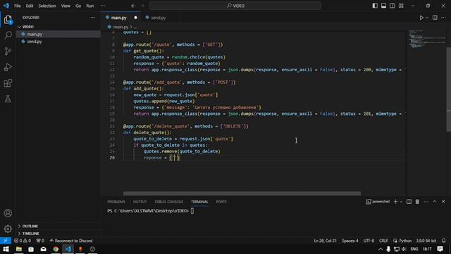This screenshot has height=254, width=451.
Task: Select send.py in explorer tree
Action: pyautogui.click(x=35, y=42)
